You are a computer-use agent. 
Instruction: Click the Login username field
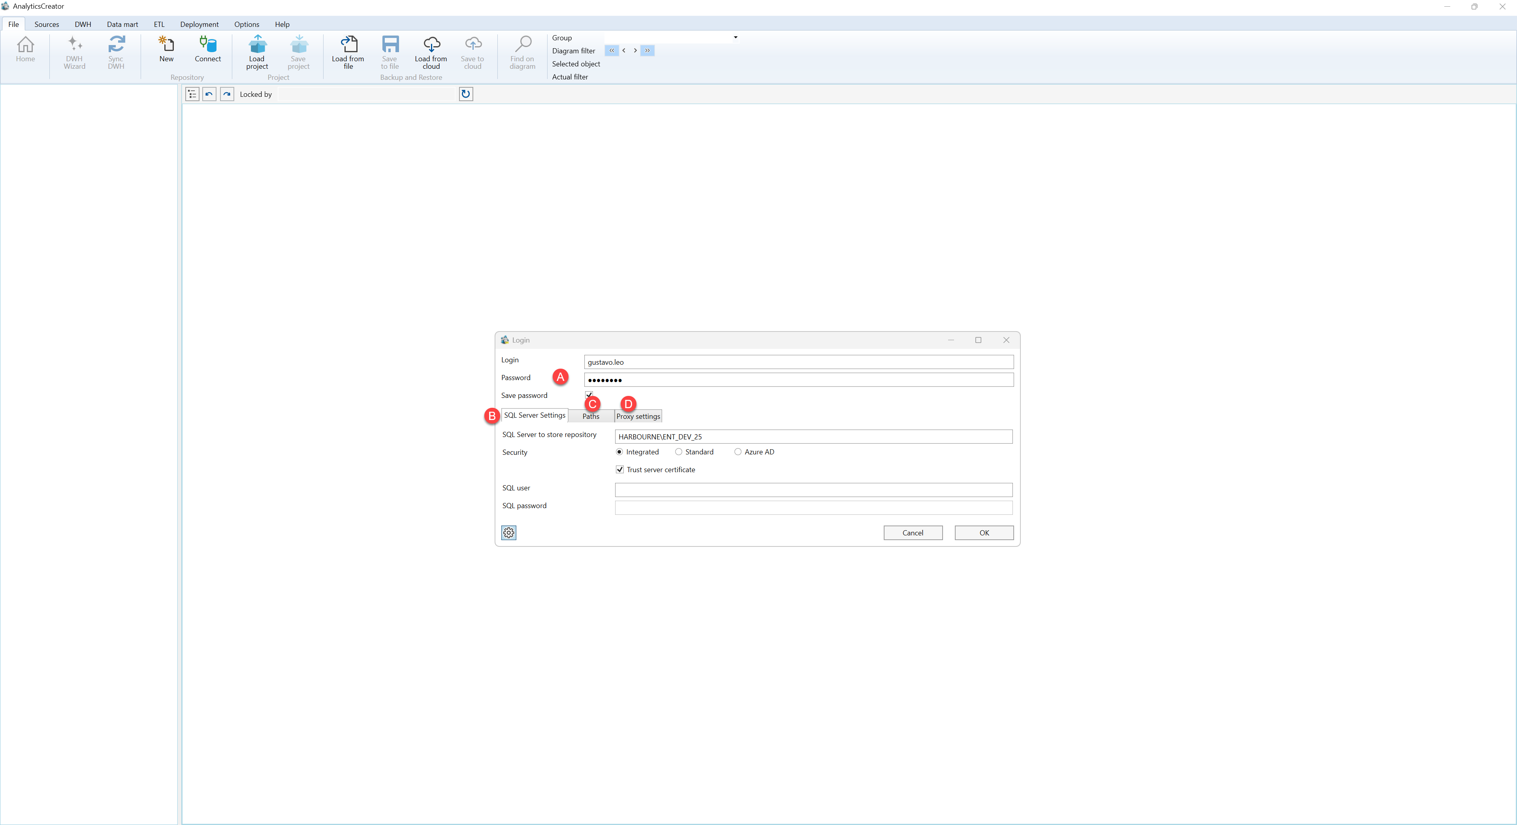point(798,362)
